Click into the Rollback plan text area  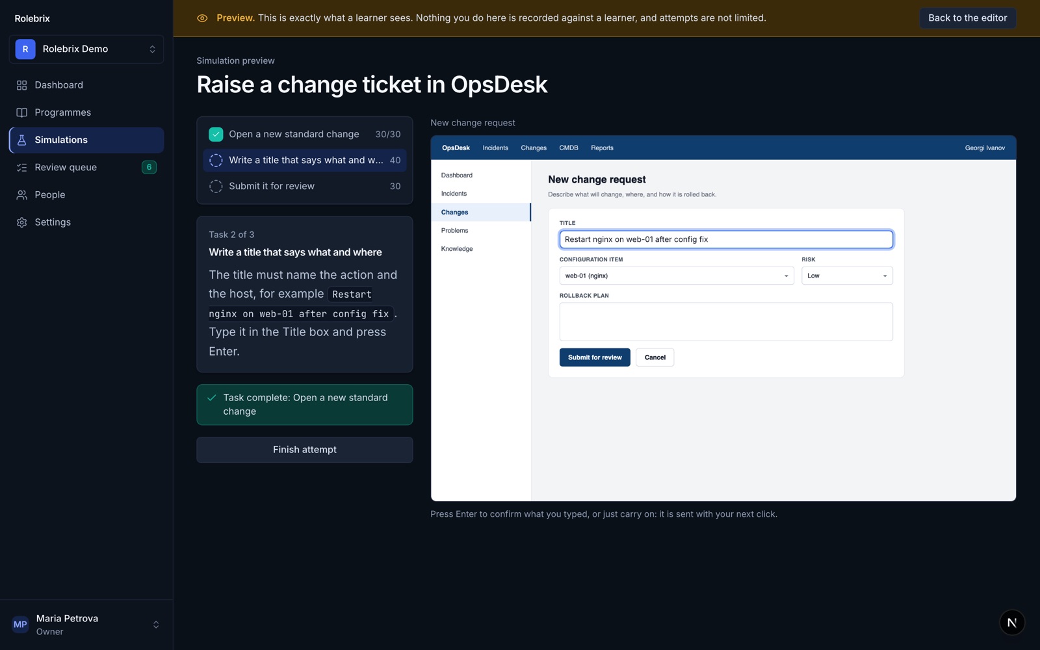point(726,322)
